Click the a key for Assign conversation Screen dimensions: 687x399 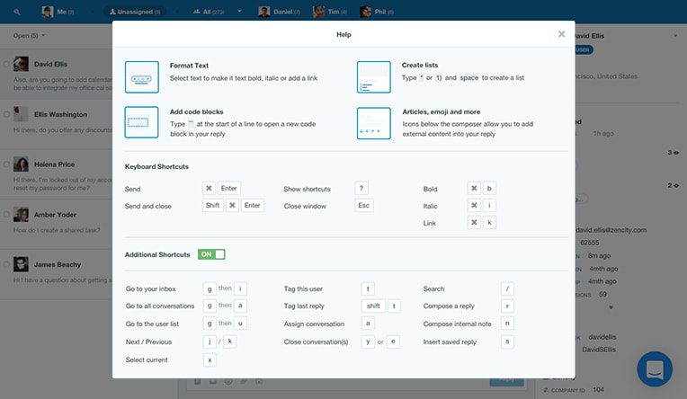point(368,324)
